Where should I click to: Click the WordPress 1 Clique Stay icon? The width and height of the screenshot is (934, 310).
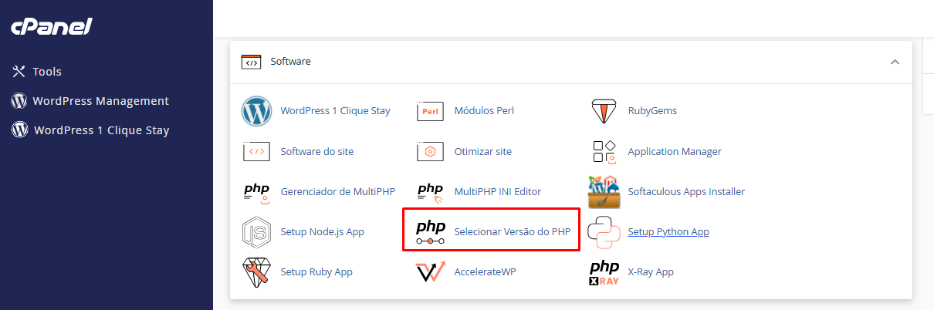[256, 111]
